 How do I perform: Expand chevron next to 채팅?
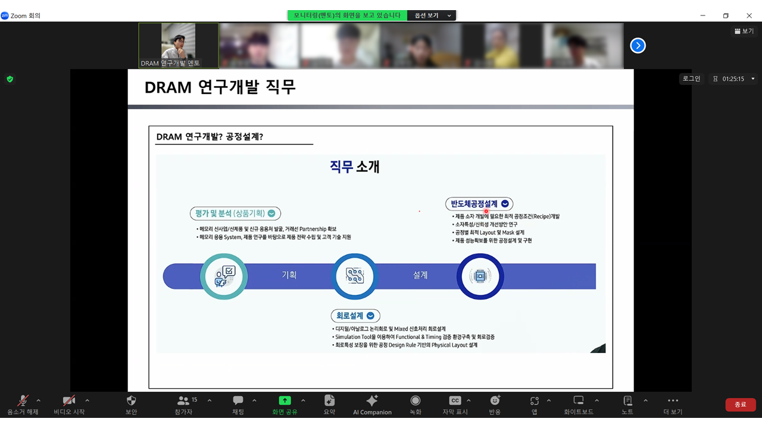(255, 401)
